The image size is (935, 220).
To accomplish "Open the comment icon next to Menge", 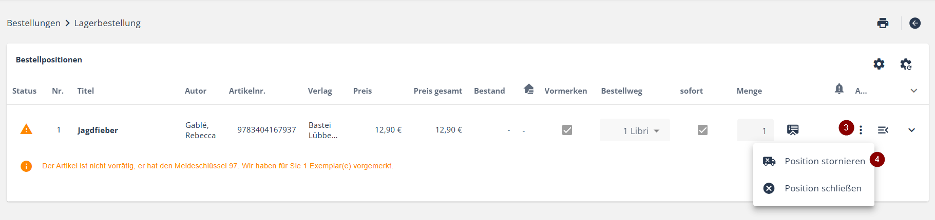I will 793,130.
